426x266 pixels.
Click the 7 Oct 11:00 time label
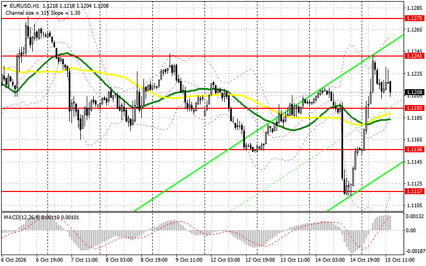click(x=84, y=260)
